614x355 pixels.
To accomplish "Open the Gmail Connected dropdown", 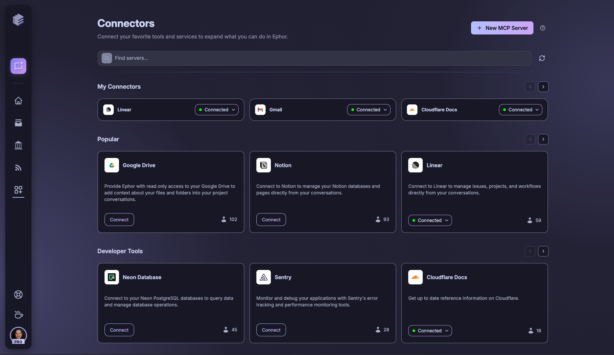I will [368, 109].
